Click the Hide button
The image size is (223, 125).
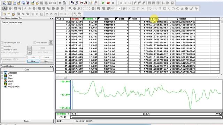[33, 61]
